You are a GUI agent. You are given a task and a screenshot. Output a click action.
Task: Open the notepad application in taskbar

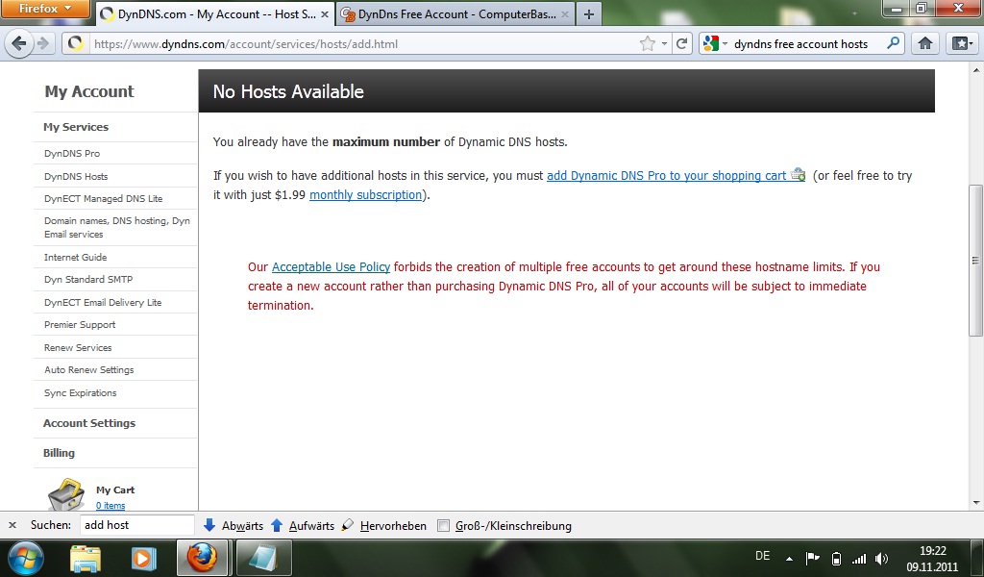coord(263,558)
